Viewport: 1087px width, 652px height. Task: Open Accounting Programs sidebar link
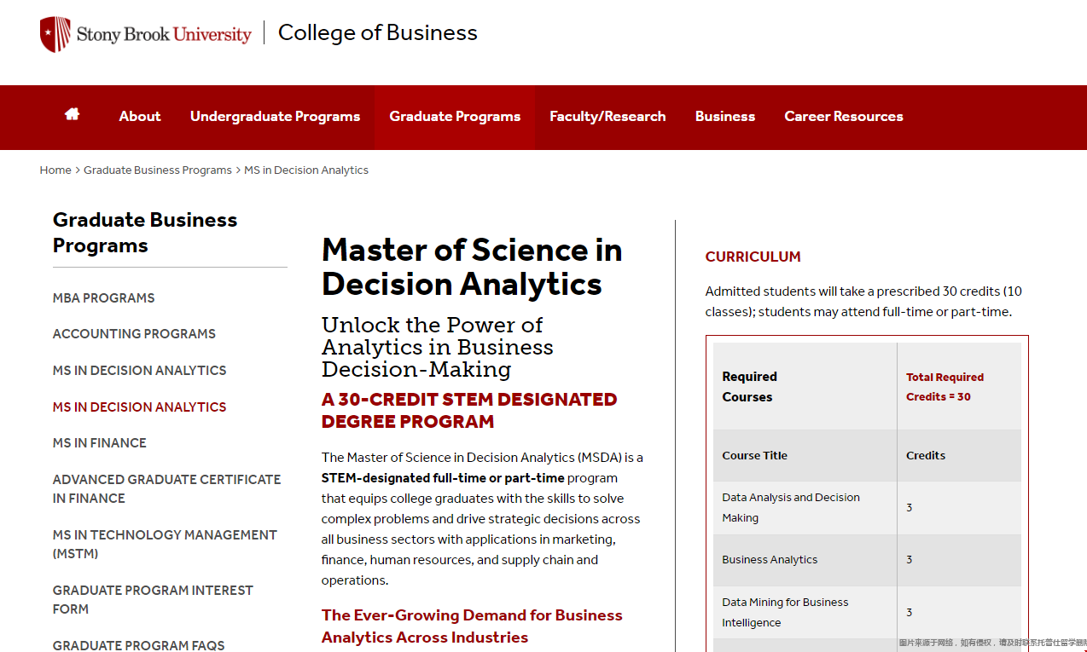tap(134, 334)
